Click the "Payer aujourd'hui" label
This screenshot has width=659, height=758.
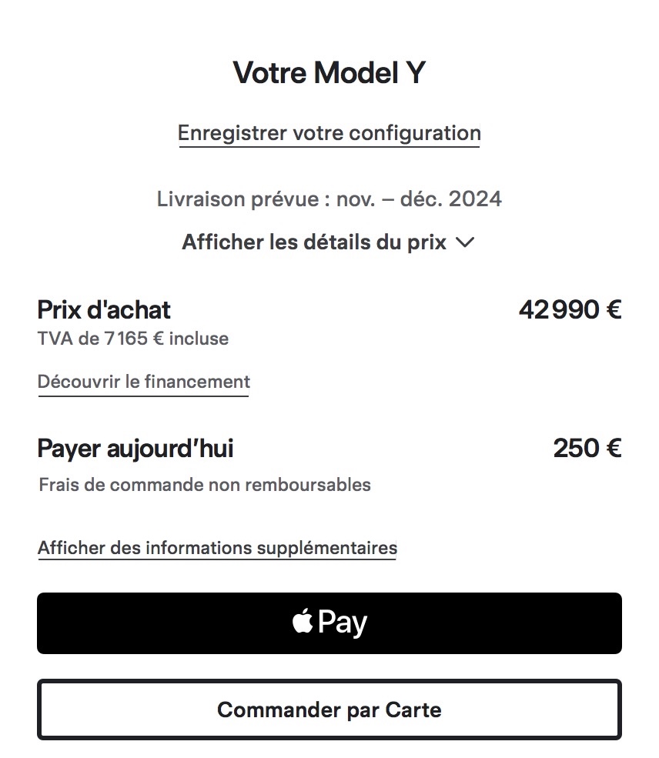tap(135, 449)
